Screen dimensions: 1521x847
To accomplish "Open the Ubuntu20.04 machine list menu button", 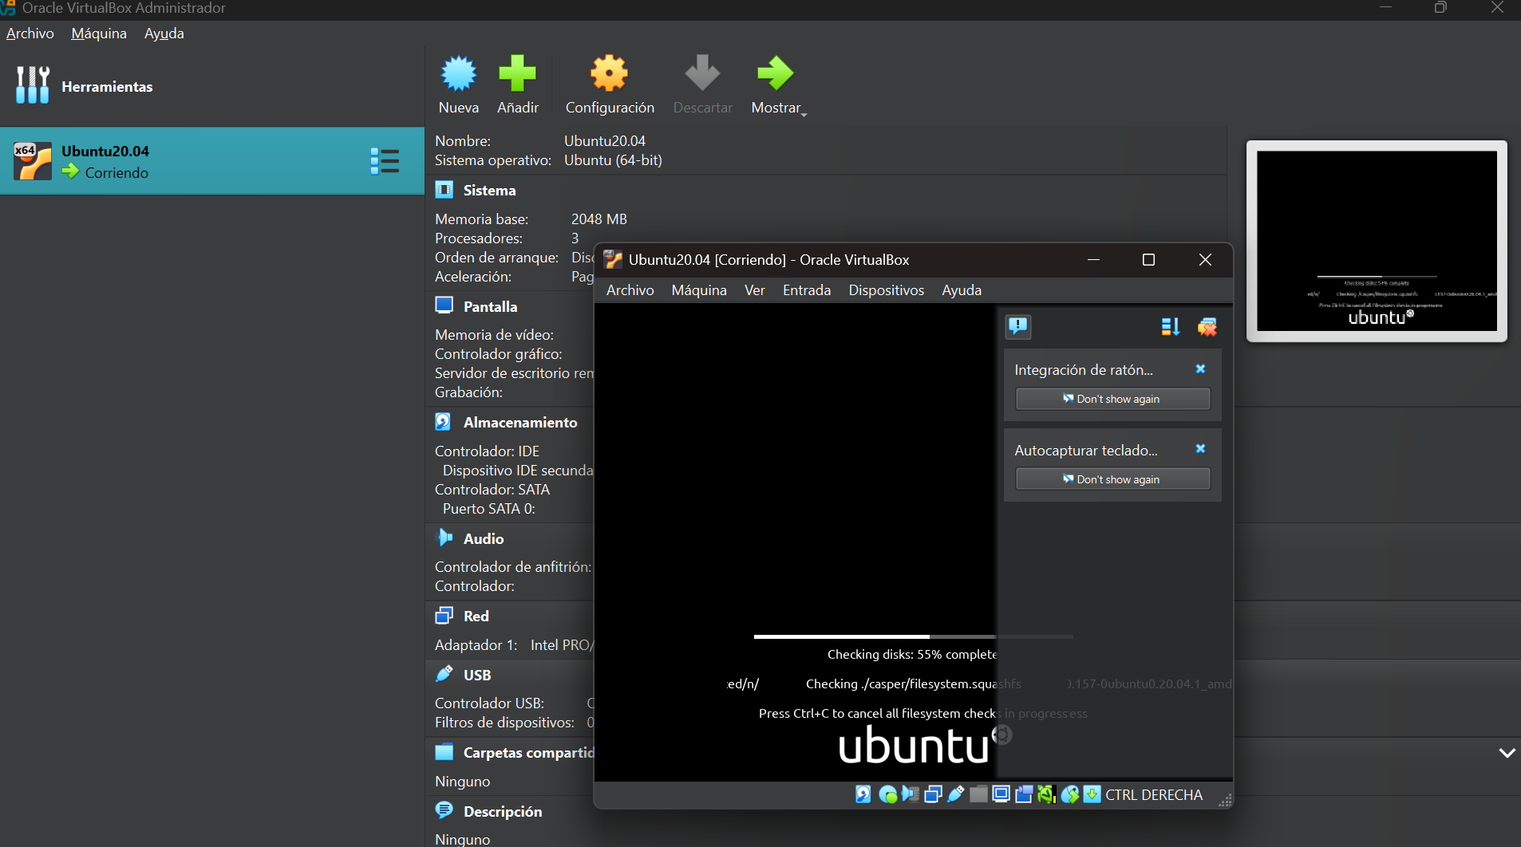I will (x=385, y=161).
